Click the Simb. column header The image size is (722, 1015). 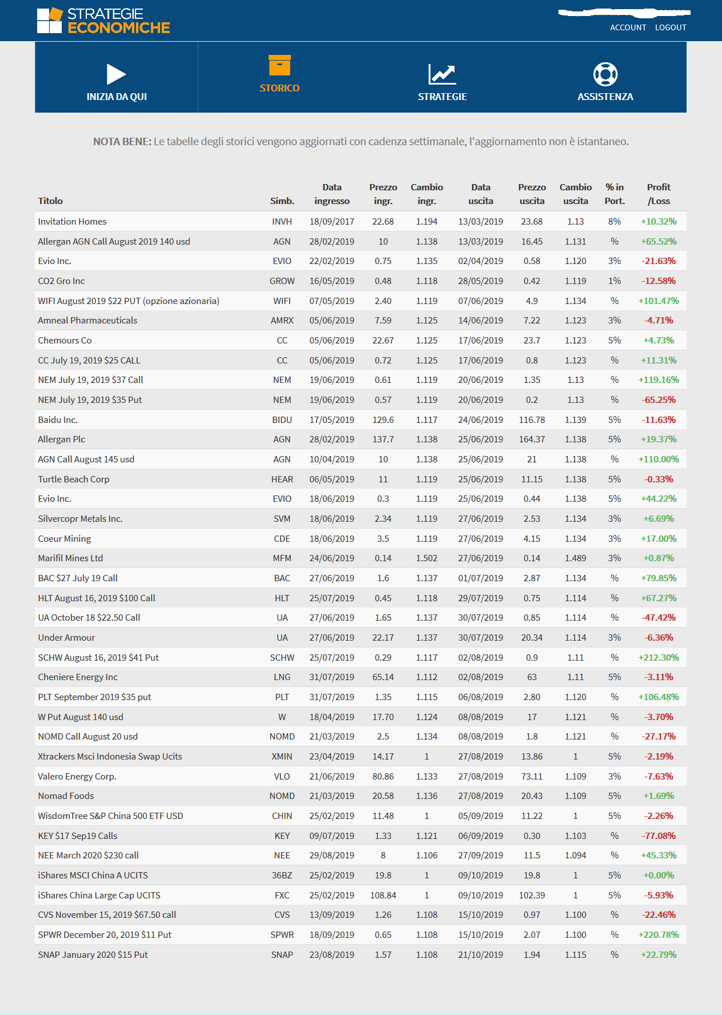pos(282,201)
